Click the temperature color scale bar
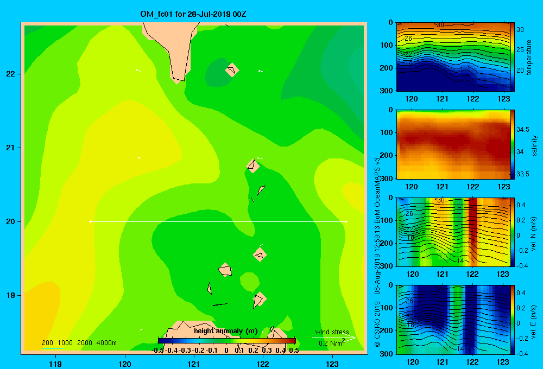 point(513,57)
